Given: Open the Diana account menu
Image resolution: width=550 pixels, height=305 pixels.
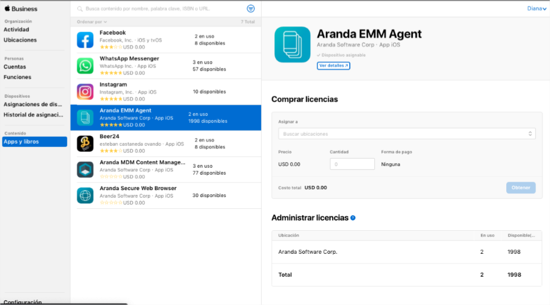Looking at the screenshot, I should pos(537,9).
